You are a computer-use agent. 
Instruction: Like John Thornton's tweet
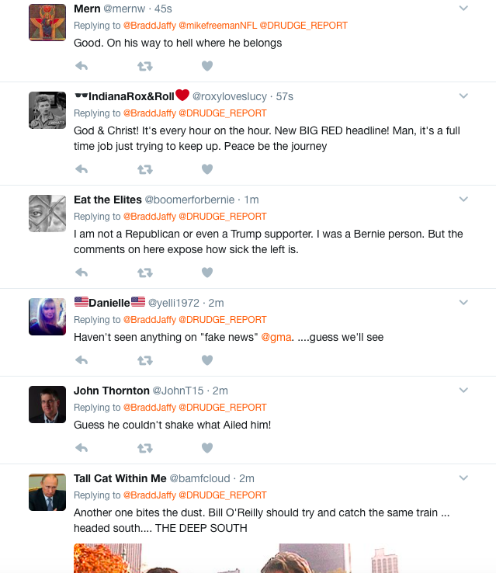click(207, 448)
